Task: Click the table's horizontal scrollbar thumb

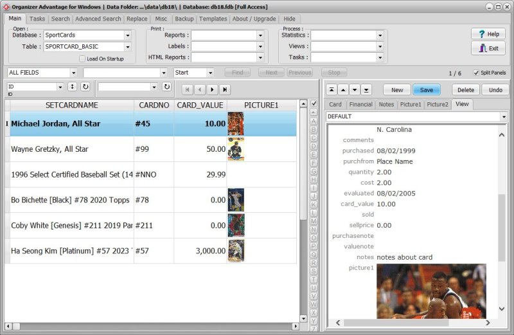Action: click(16, 326)
